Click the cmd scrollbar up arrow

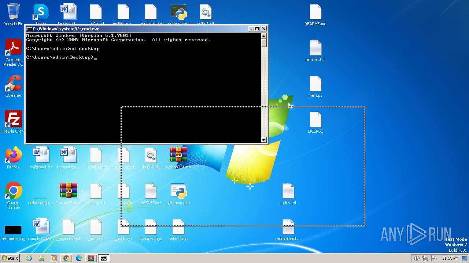263,36
